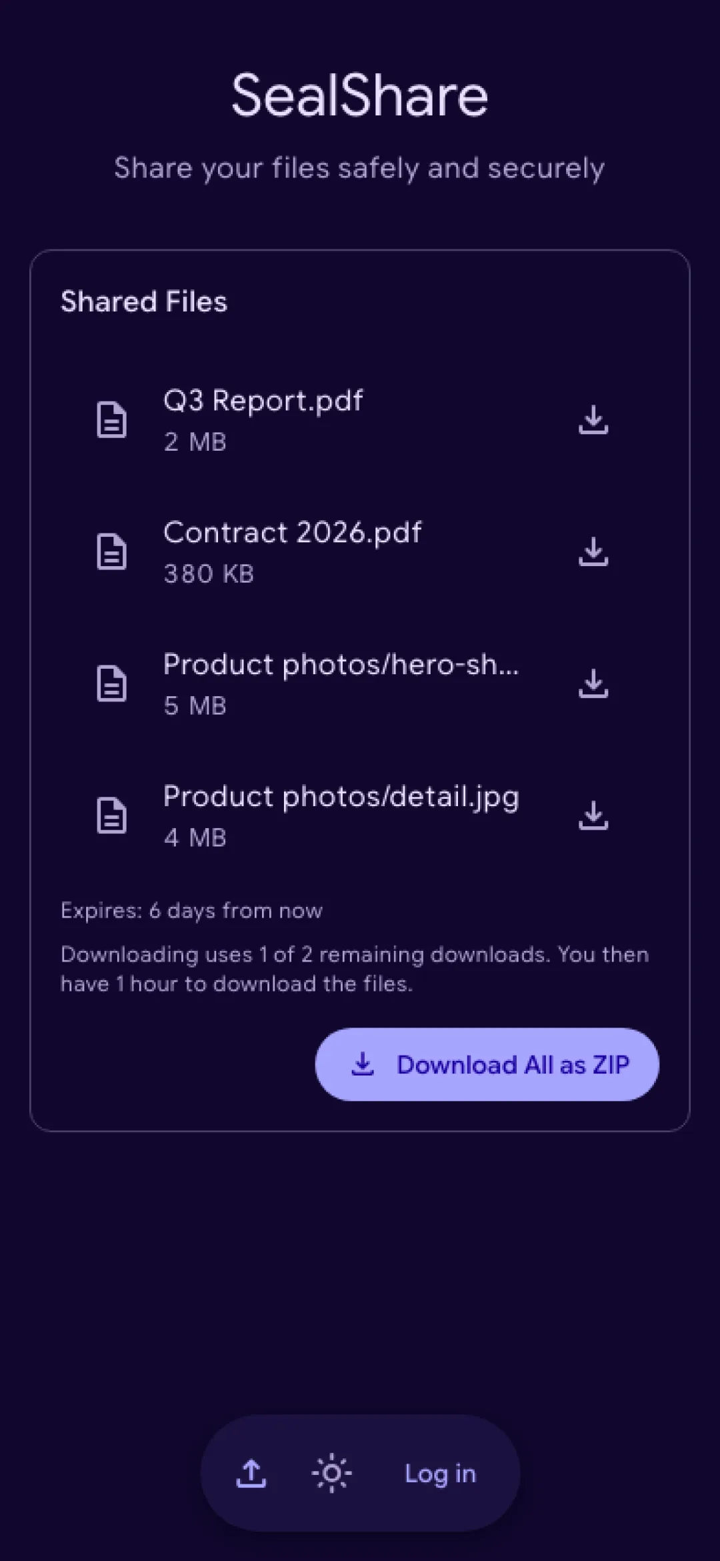720x1561 pixels.
Task: Click the Shared Files heading
Action: (x=144, y=301)
